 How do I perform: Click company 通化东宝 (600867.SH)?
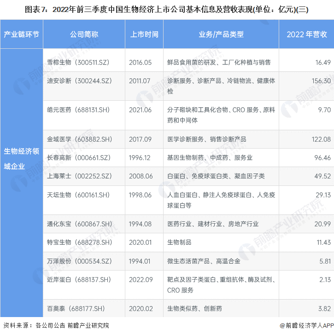point(79,224)
